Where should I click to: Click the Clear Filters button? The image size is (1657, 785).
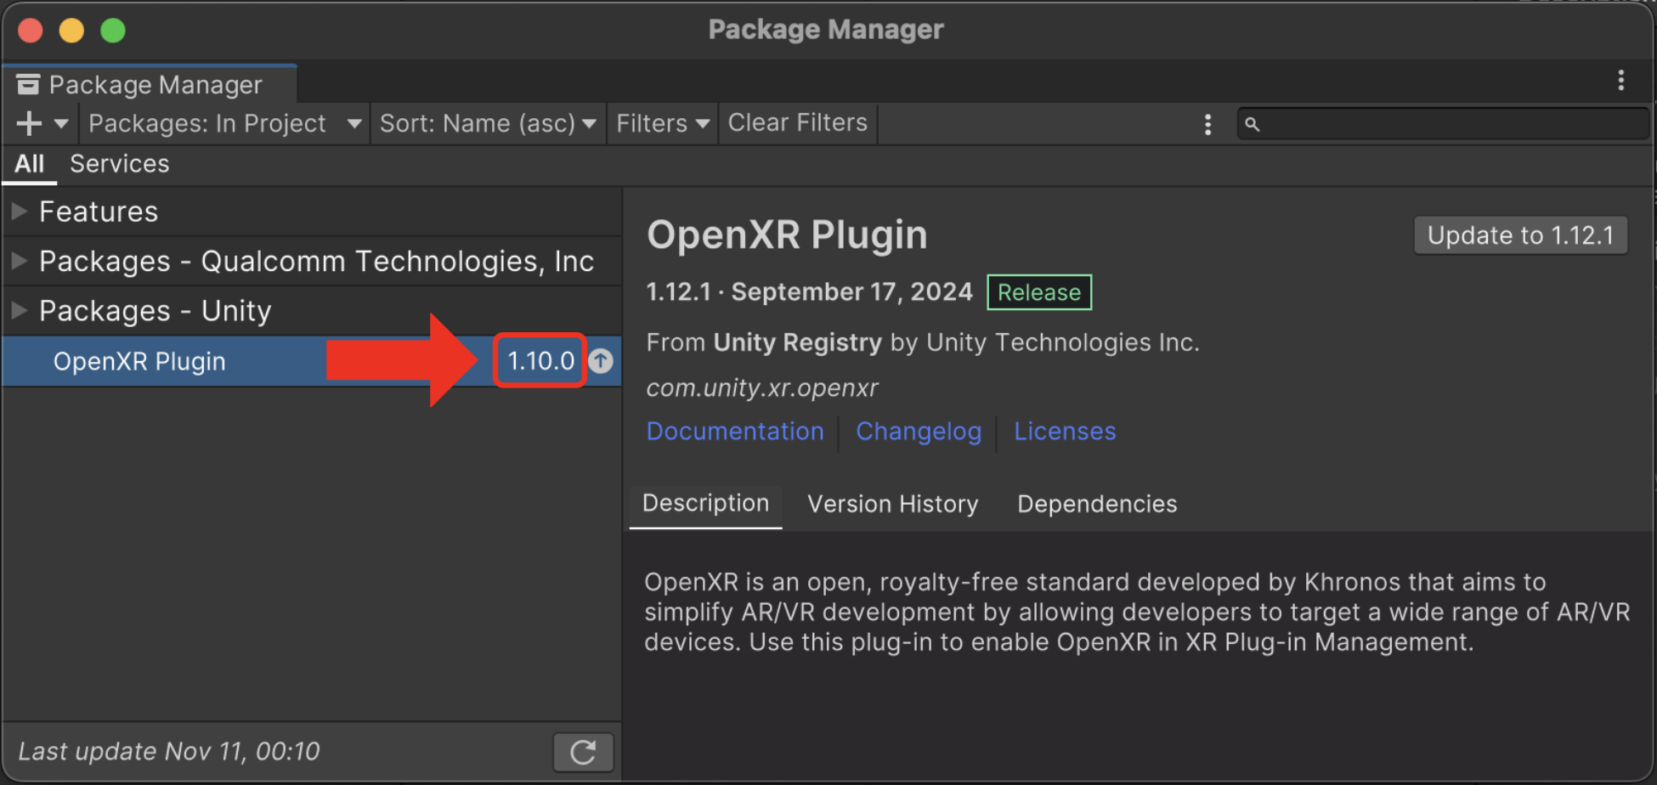[x=798, y=124]
